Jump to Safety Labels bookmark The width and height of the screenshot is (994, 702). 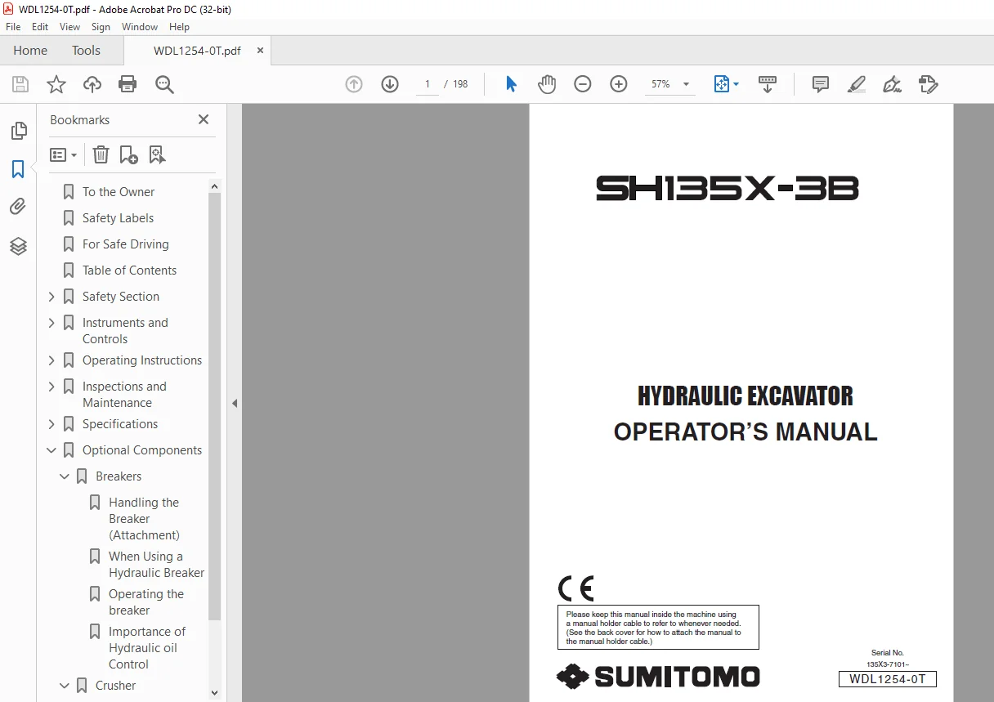point(118,218)
